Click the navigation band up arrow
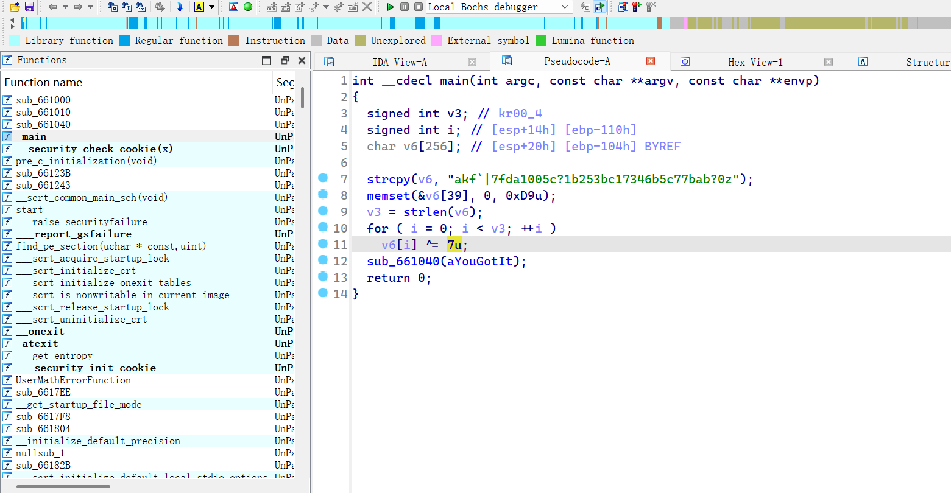This screenshot has width=951, height=493. [13, 20]
